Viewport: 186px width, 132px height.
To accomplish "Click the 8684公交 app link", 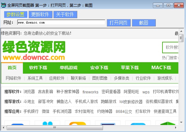I will pyautogui.click(x=124, y=112).
